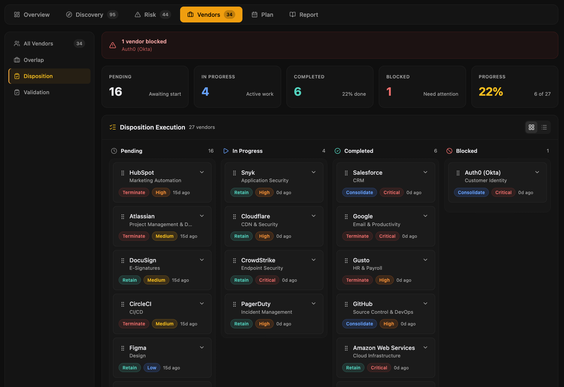Click the Pending column clock icon
Image resolution: width=564 pixels, height=387 pixels.
[x=114, y=151]
